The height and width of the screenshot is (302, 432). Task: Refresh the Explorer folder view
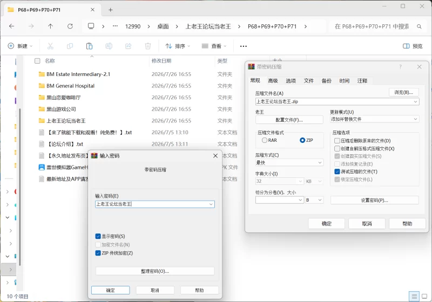click(x=70, y=26)
